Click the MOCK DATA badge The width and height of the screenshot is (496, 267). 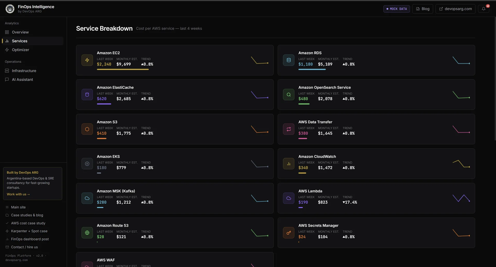tap(397, 9)
